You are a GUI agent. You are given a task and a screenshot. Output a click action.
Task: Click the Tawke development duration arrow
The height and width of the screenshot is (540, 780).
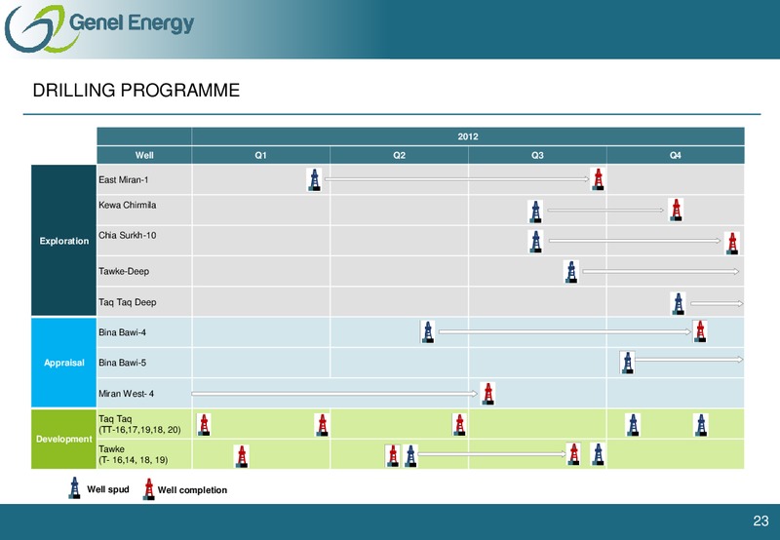click(x=491, y=454)
